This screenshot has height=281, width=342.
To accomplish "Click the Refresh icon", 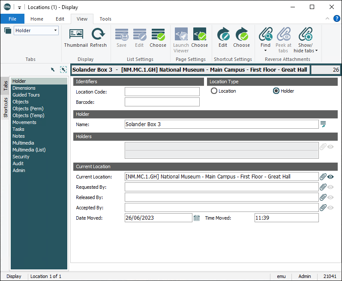I will (x=98, y=37).
